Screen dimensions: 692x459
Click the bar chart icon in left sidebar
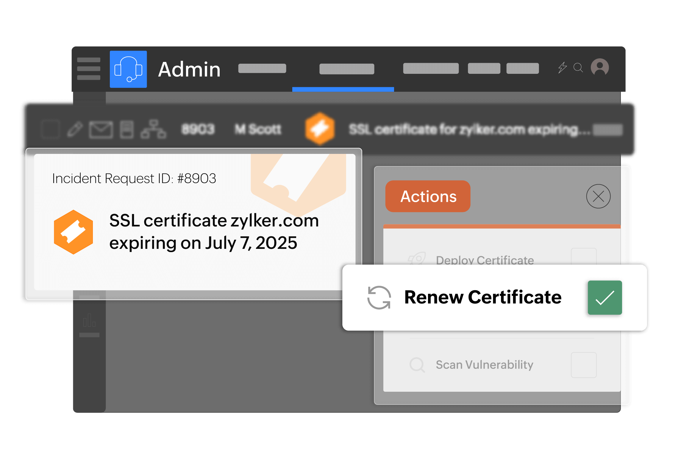pyautogui.click(x=89, y=321)
